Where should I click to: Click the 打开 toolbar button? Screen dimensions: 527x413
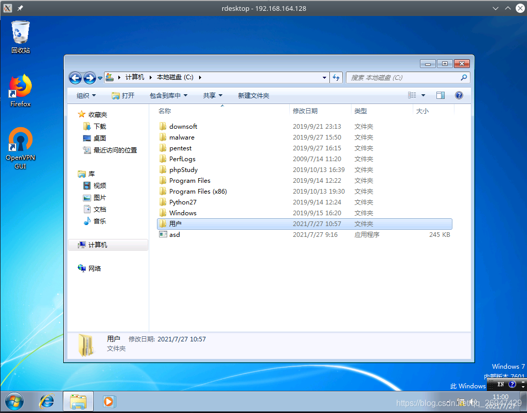coord(123,95)
